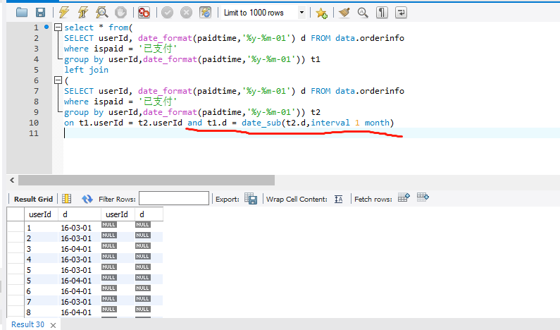Toggle the result grid form view icon
Image resolution: width=560 pixels, height=330 pixels.
click(67, 199)
